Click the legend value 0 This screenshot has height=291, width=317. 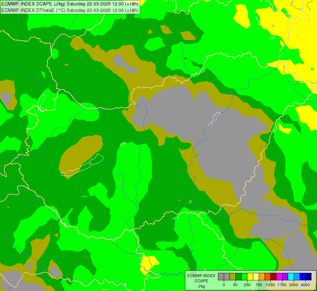coord(224,285)
